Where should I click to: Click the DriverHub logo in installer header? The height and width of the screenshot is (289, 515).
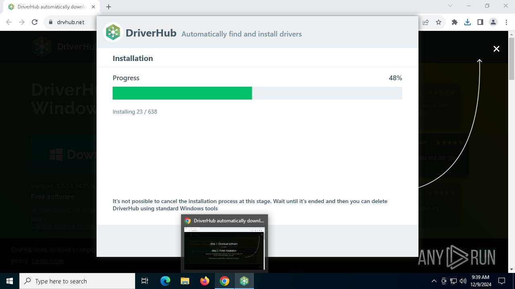(x=113, y=33)
